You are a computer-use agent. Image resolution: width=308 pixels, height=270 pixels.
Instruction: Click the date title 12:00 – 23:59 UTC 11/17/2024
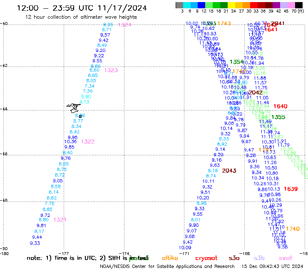tap(82, 8)
